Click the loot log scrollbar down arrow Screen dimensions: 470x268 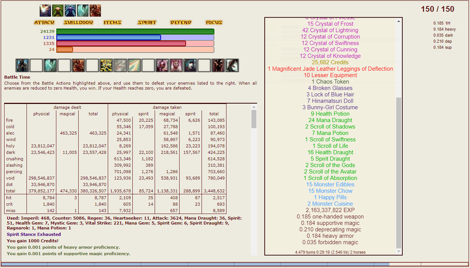(x=399, y=251)
